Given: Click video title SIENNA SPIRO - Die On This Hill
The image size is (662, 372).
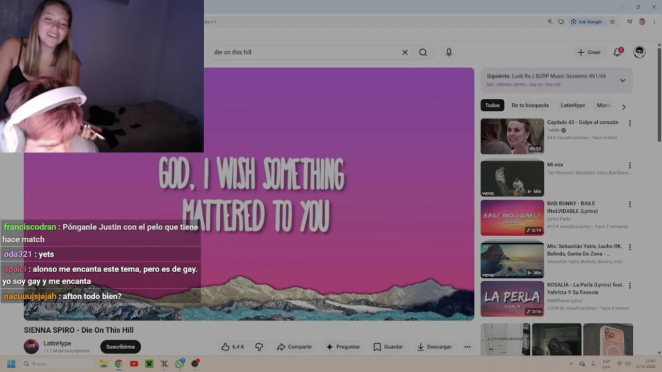Looking at the screenshot, I should [79, 330].
